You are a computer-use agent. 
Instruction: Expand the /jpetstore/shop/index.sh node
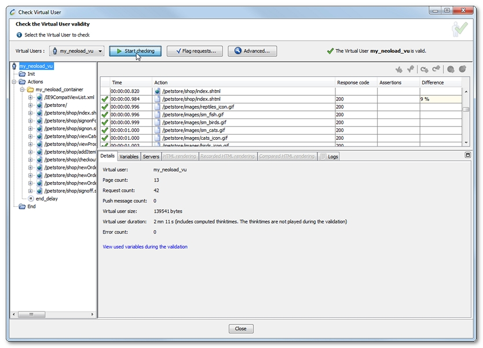(x=30, y=113)
